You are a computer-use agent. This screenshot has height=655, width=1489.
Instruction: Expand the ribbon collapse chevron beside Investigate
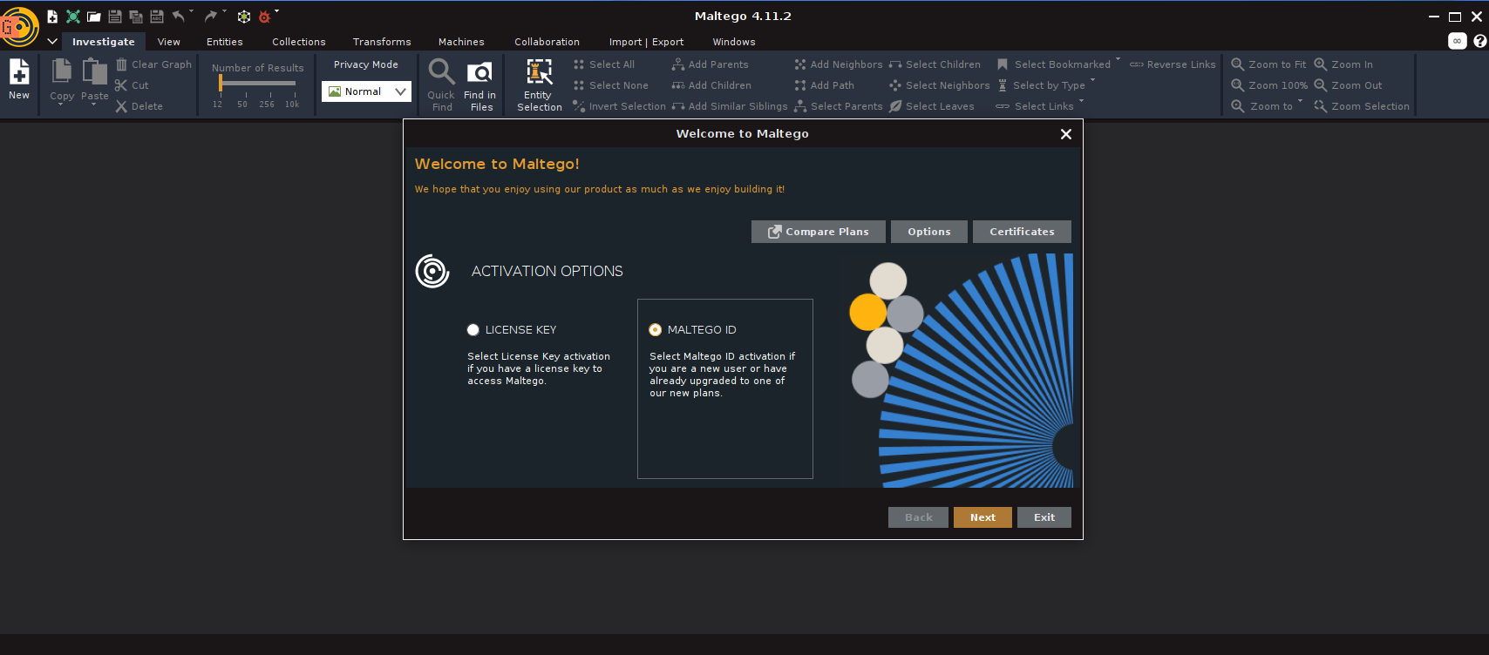coord(52,41)
